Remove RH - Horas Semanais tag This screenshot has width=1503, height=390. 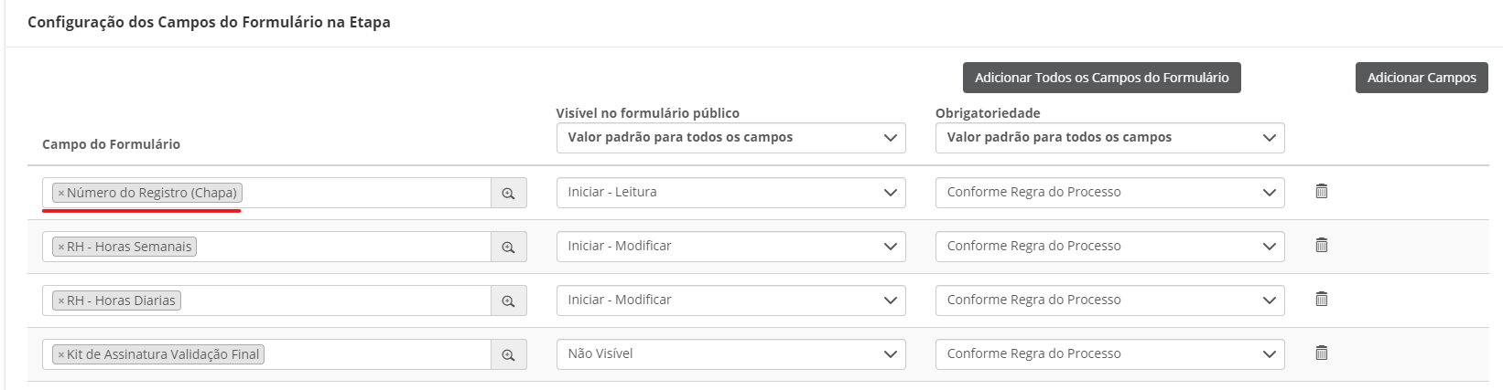61,247
